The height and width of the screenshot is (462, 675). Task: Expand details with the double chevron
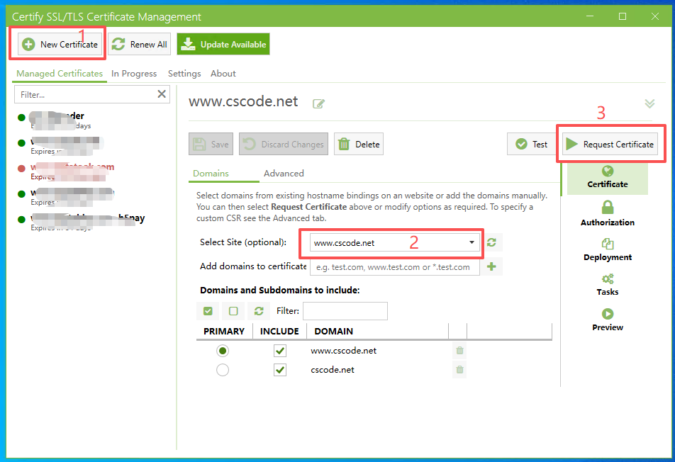pyautogui.click(x=649, y=103)
